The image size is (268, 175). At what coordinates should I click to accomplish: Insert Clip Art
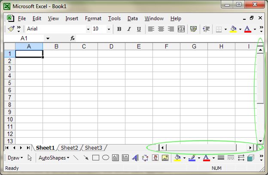tap(155, 158)
